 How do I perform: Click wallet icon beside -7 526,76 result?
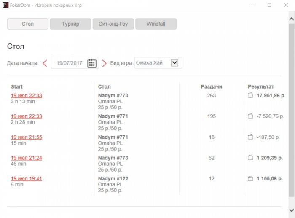point(250,116)
